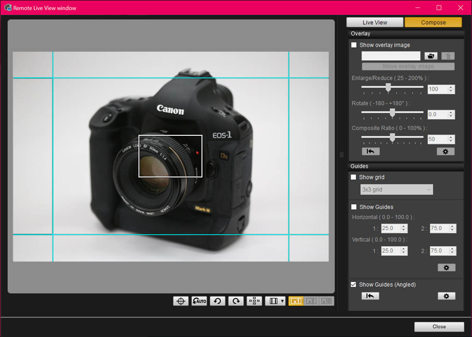472x337 pixels.
Task: Click the focus point crosshair icon
Action: pyautogui.click(x=181, y=301)
